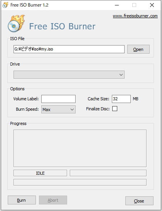This screenshot has width=162, height=211.
Task: Open the www.freeisoburner.com link
Action: point(135,16)
